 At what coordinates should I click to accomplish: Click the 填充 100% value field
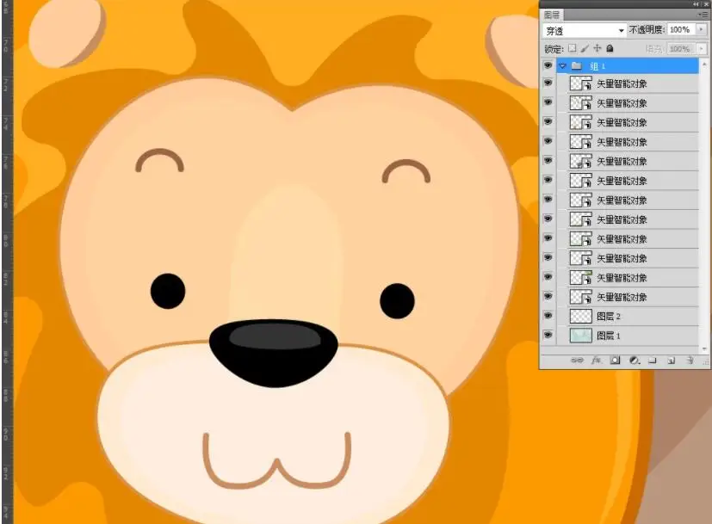pyautogui.click(x=680, y=48)
